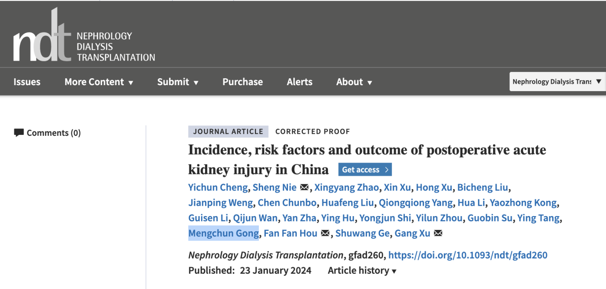Viewport: 606px width, 289px height.
Task: Open the Alerts menu item
Action: [299, 82]
